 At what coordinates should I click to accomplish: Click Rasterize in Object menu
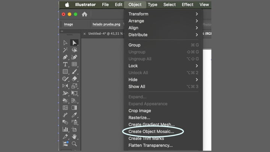pos(139,117)
